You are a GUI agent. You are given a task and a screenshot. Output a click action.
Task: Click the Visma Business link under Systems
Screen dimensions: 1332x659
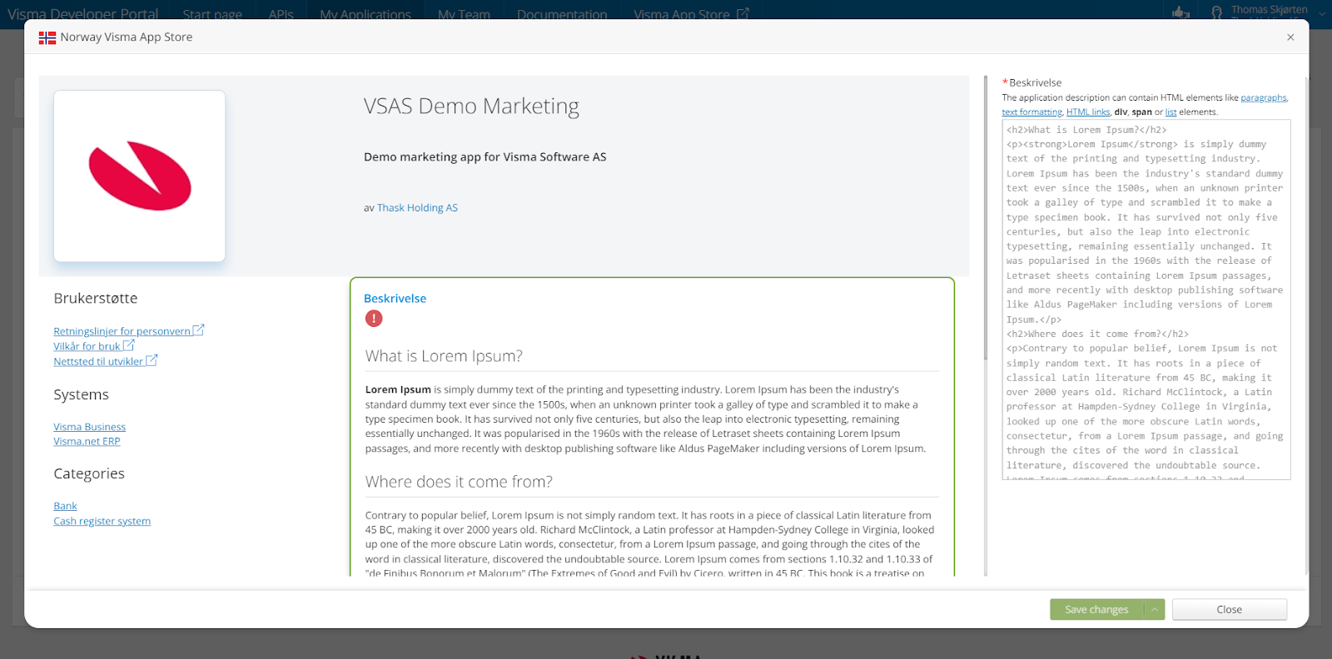(x=89, y=426)
